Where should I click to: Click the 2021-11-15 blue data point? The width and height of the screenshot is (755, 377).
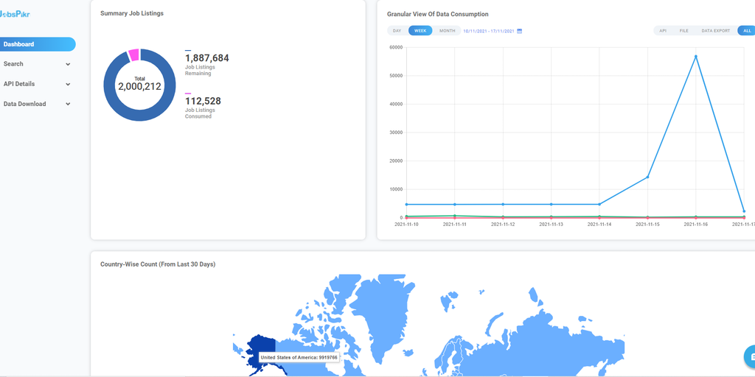click(647, 177)
